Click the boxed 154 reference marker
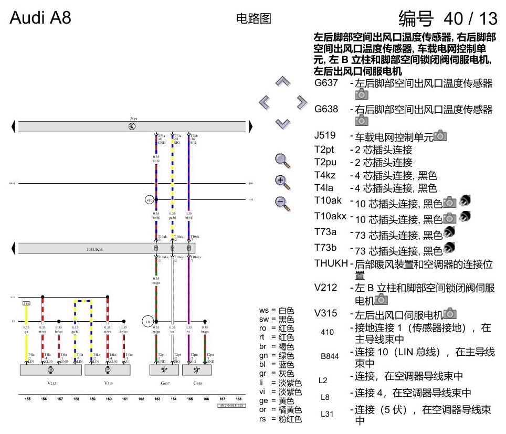This screenshot has height=434, width=506. pyautogui.click(x=26, y=303)
